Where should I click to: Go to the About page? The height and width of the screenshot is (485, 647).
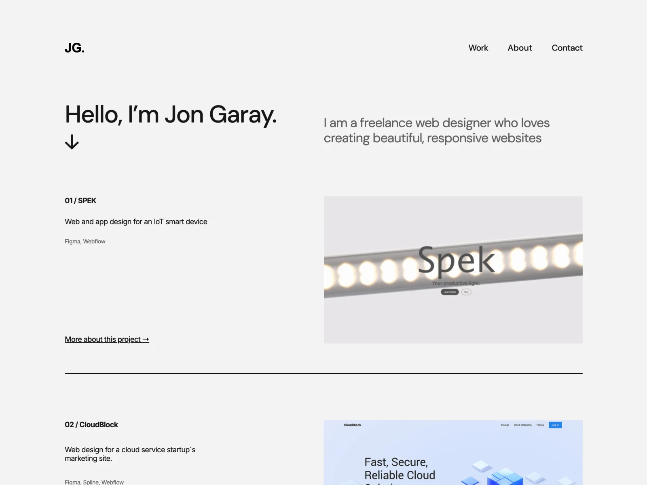point(520,48)
